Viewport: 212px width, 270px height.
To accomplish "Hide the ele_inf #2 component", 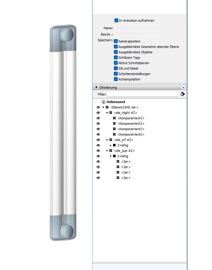I will [98, 140].
